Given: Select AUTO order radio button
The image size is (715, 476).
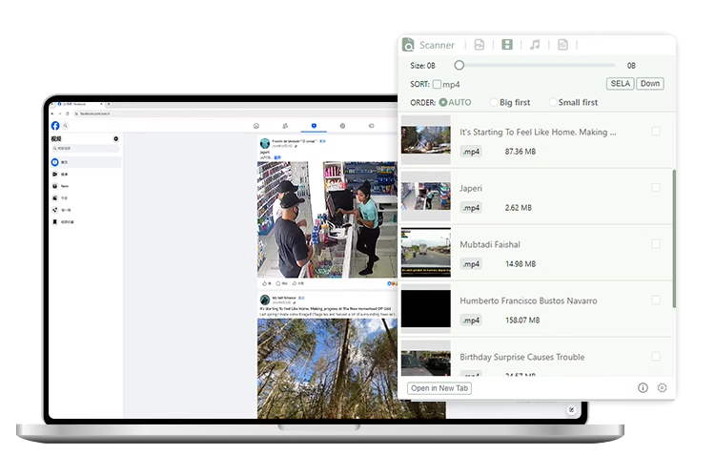Looking at the screenshot, I should 443,102.
